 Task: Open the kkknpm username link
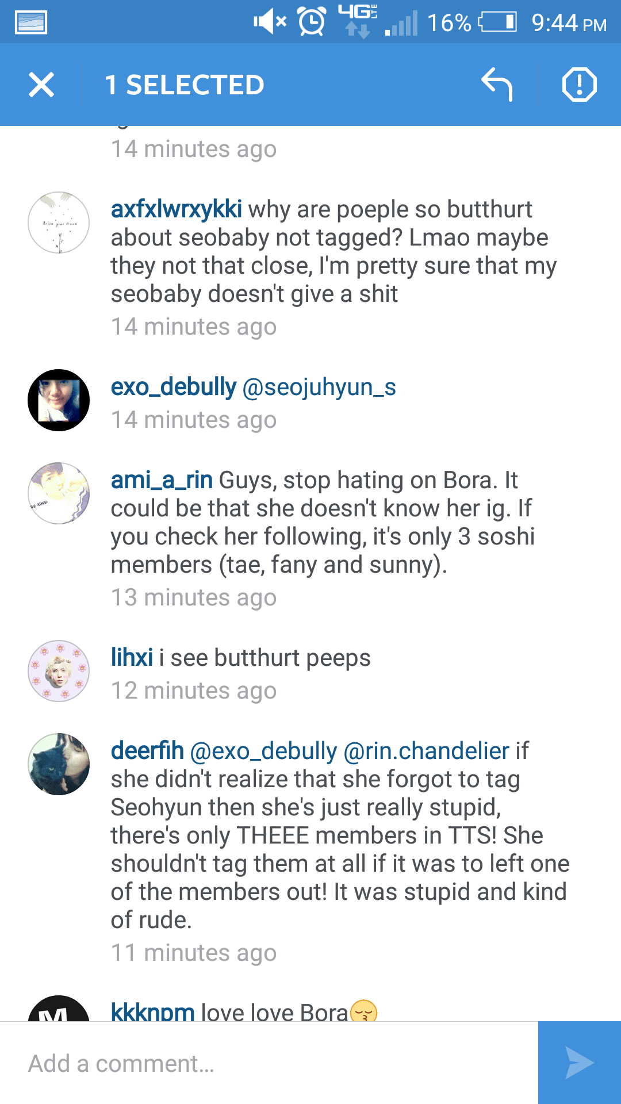[152, 1011]
